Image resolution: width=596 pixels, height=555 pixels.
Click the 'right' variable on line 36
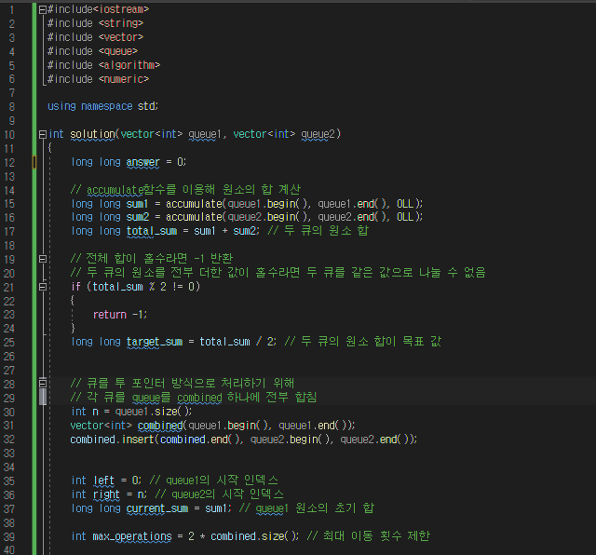pos(106,494)
